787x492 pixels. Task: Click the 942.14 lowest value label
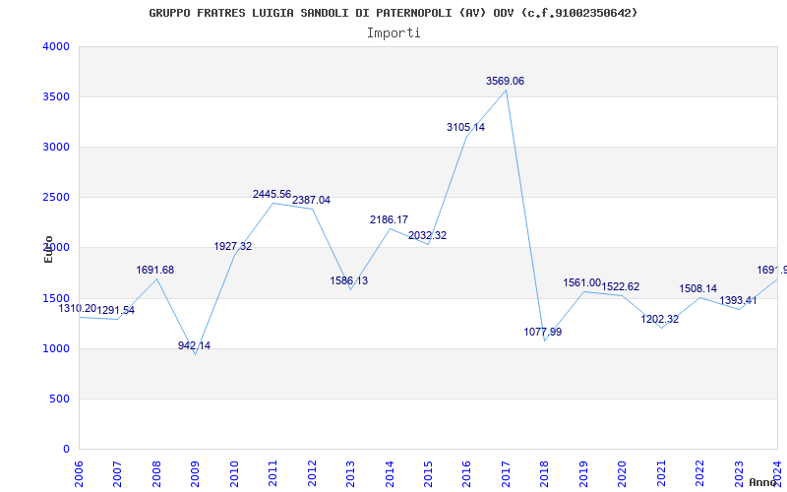point(194,346)
